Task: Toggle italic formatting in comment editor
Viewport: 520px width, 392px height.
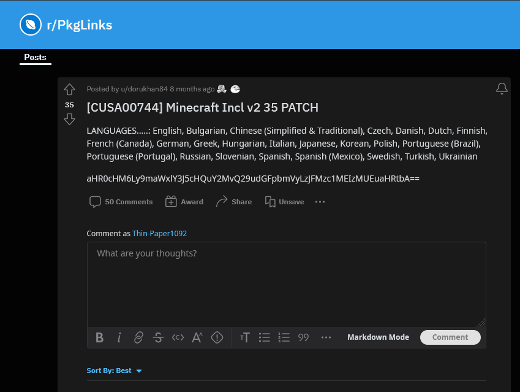Action: coord(119,337)
